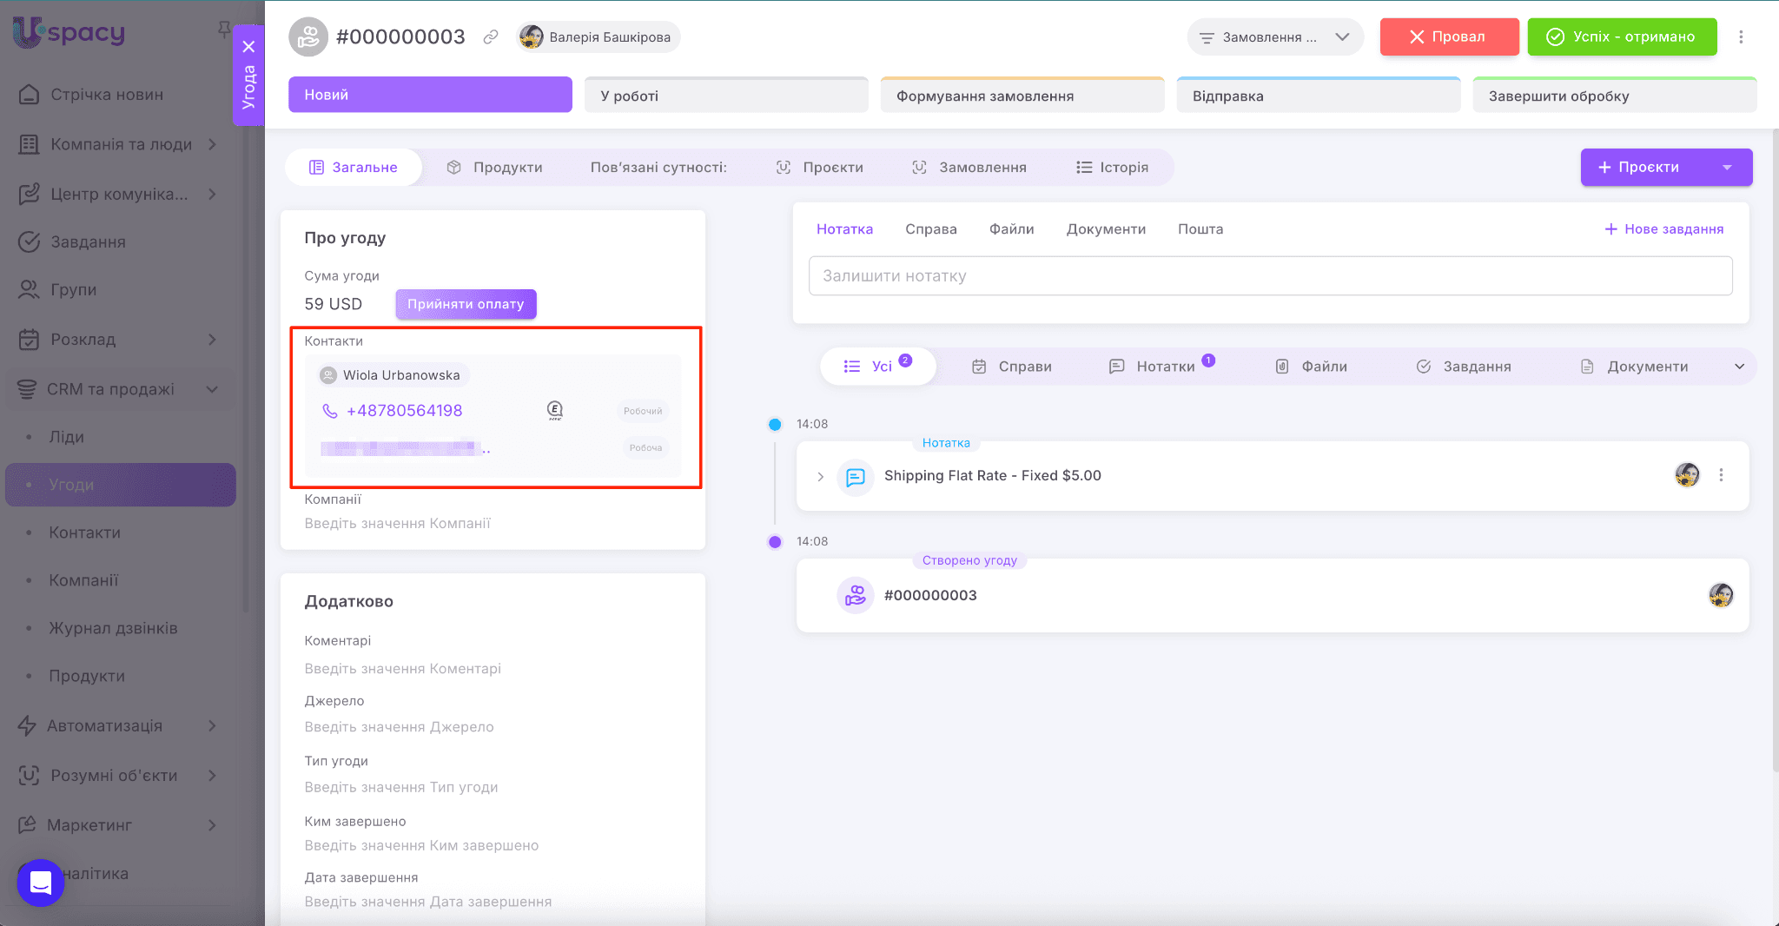Open Продукти in sidebar
This screenshot has height=926, width=1779.
pos(87,676)
